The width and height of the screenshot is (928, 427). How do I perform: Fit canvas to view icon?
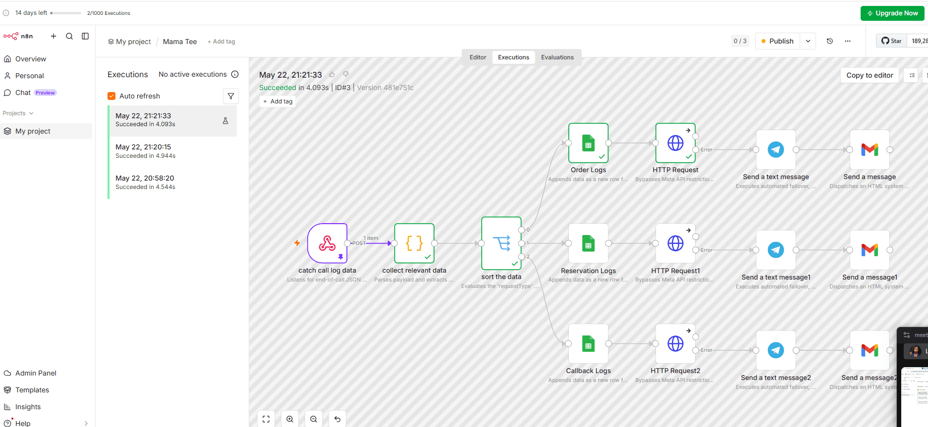coord(266,419)
